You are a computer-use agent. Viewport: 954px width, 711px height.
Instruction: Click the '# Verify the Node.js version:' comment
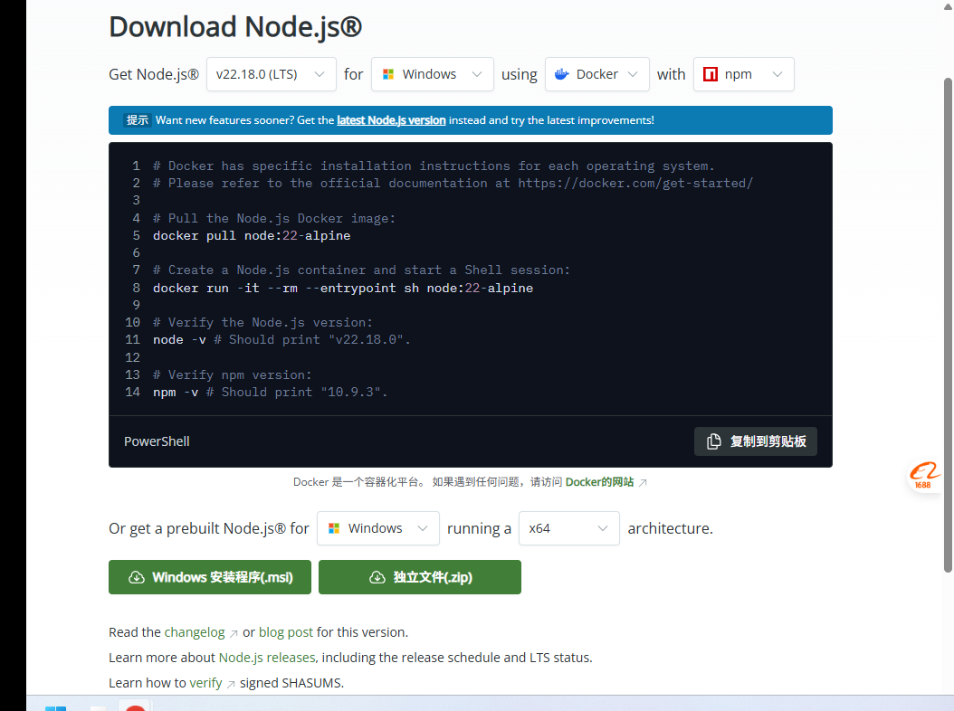pos(262,322)
